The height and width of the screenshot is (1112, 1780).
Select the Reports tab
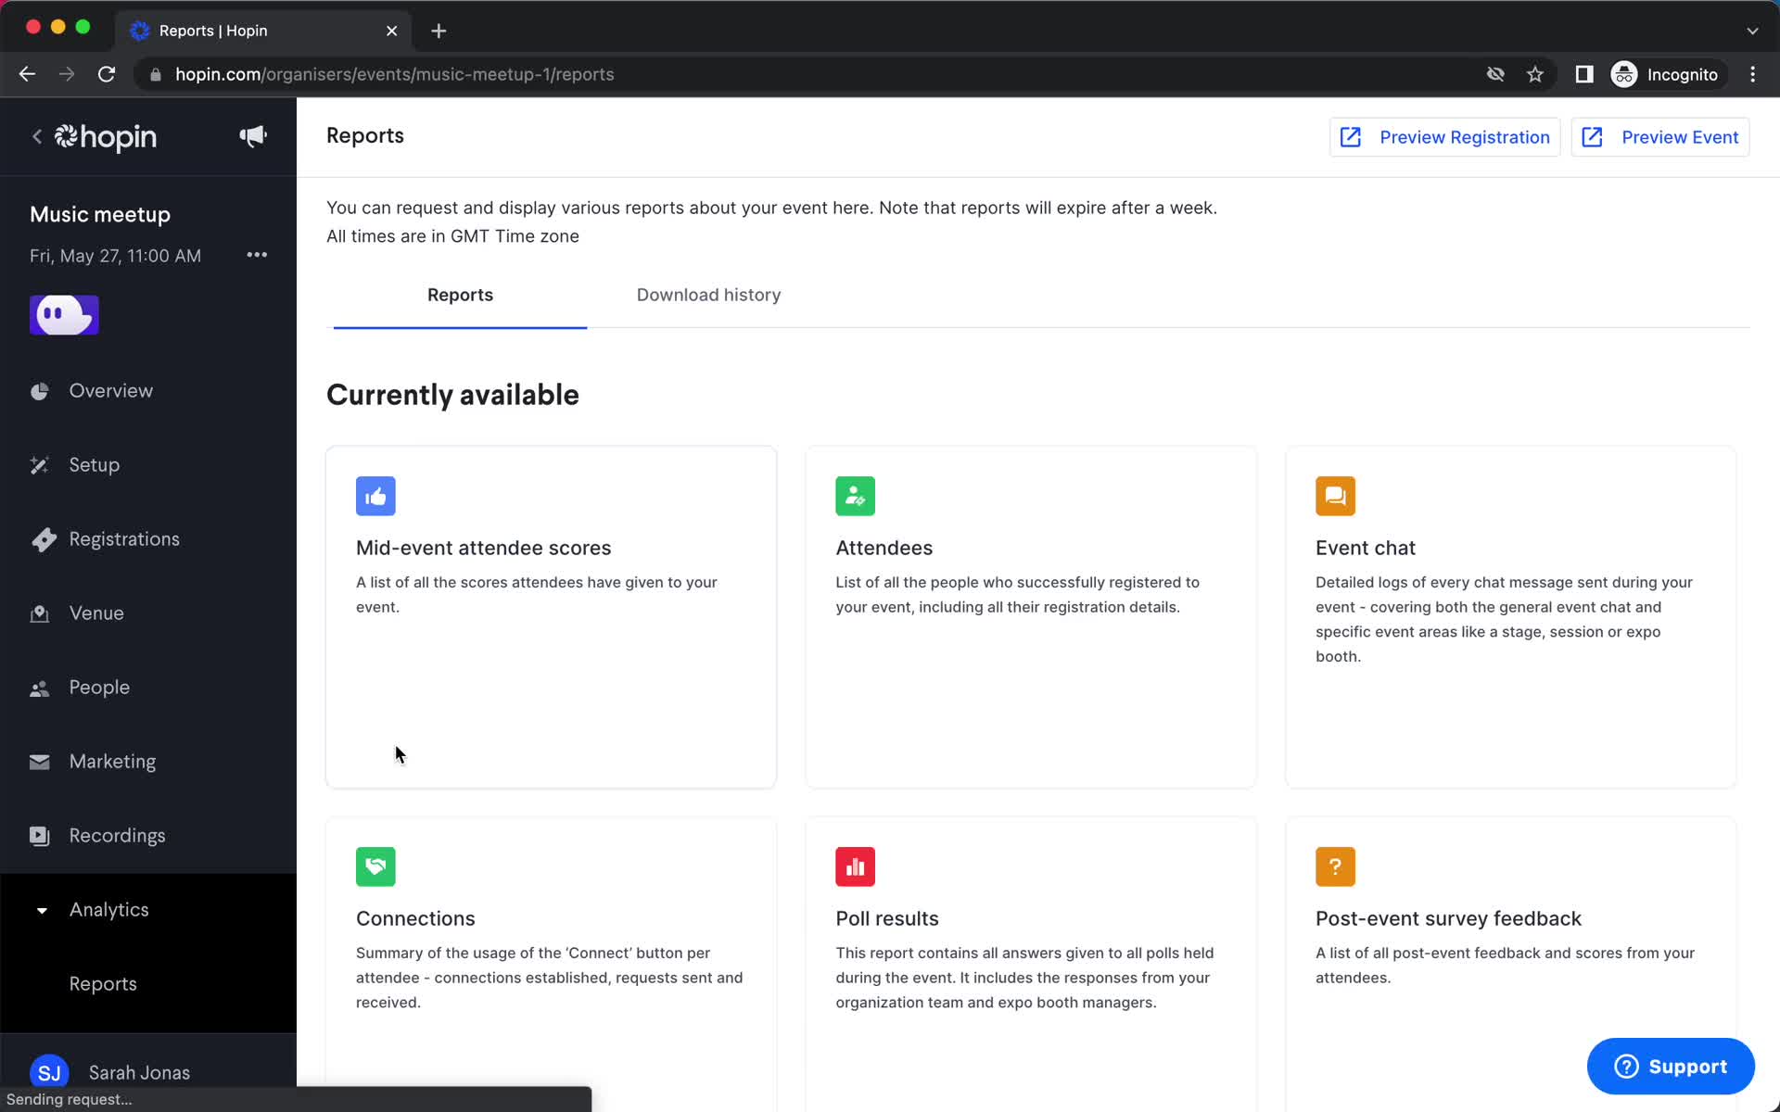click(x=459, y=295)
